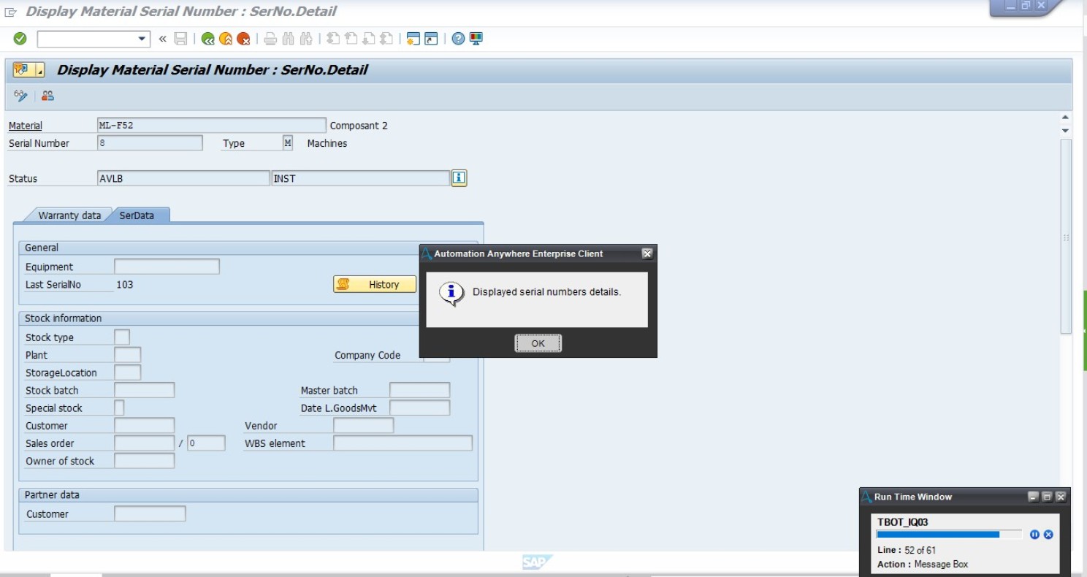Viewport: 1087px width, 577px height.
Task: Click the Master batch field
Action: pos(419,390)
